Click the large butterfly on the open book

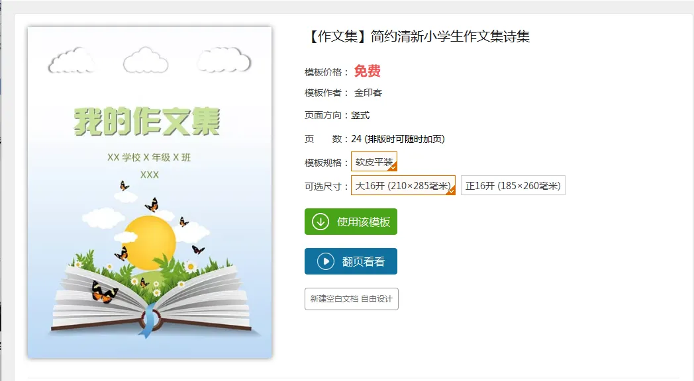[x=104, y=292]
